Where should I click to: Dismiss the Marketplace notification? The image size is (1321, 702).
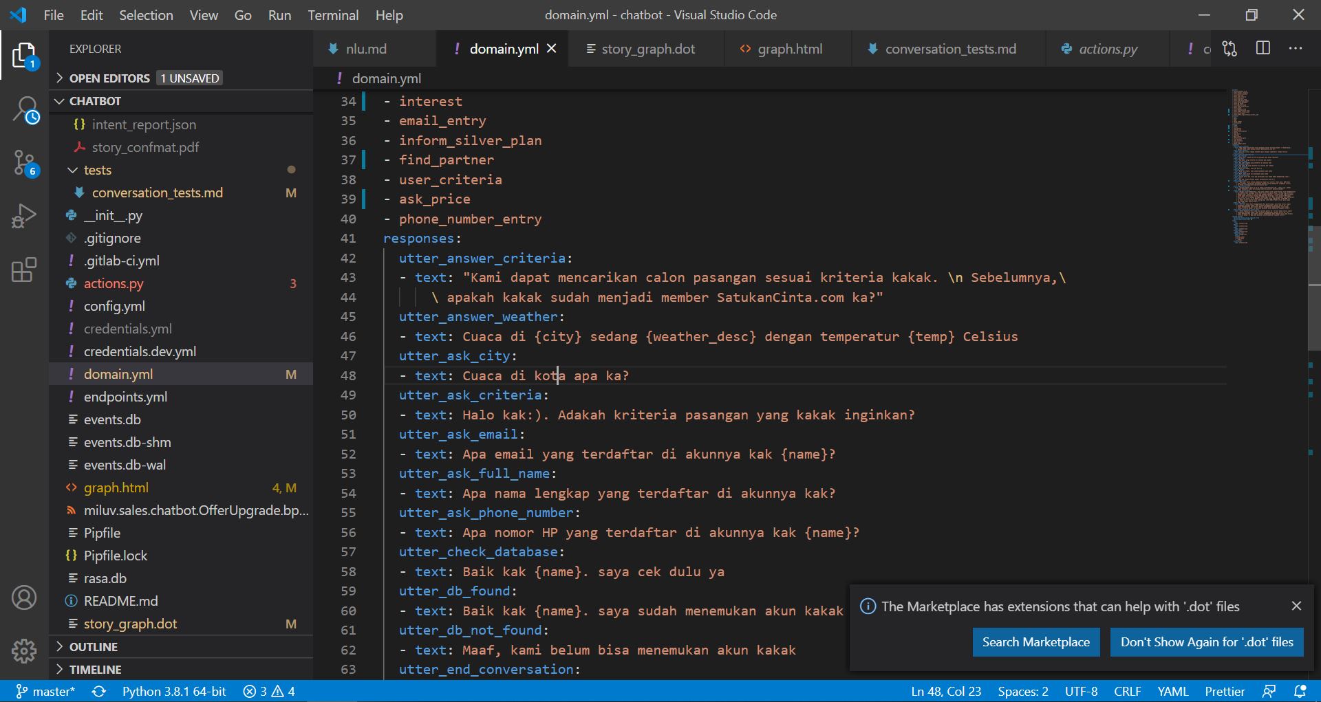[x=1296, y=606]
